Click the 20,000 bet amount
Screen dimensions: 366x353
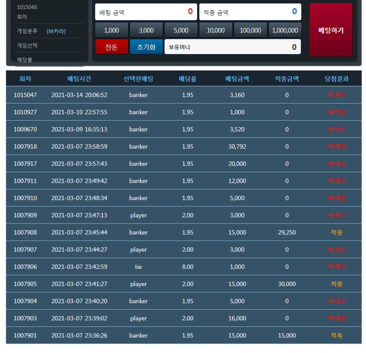(x=237, y=164)
